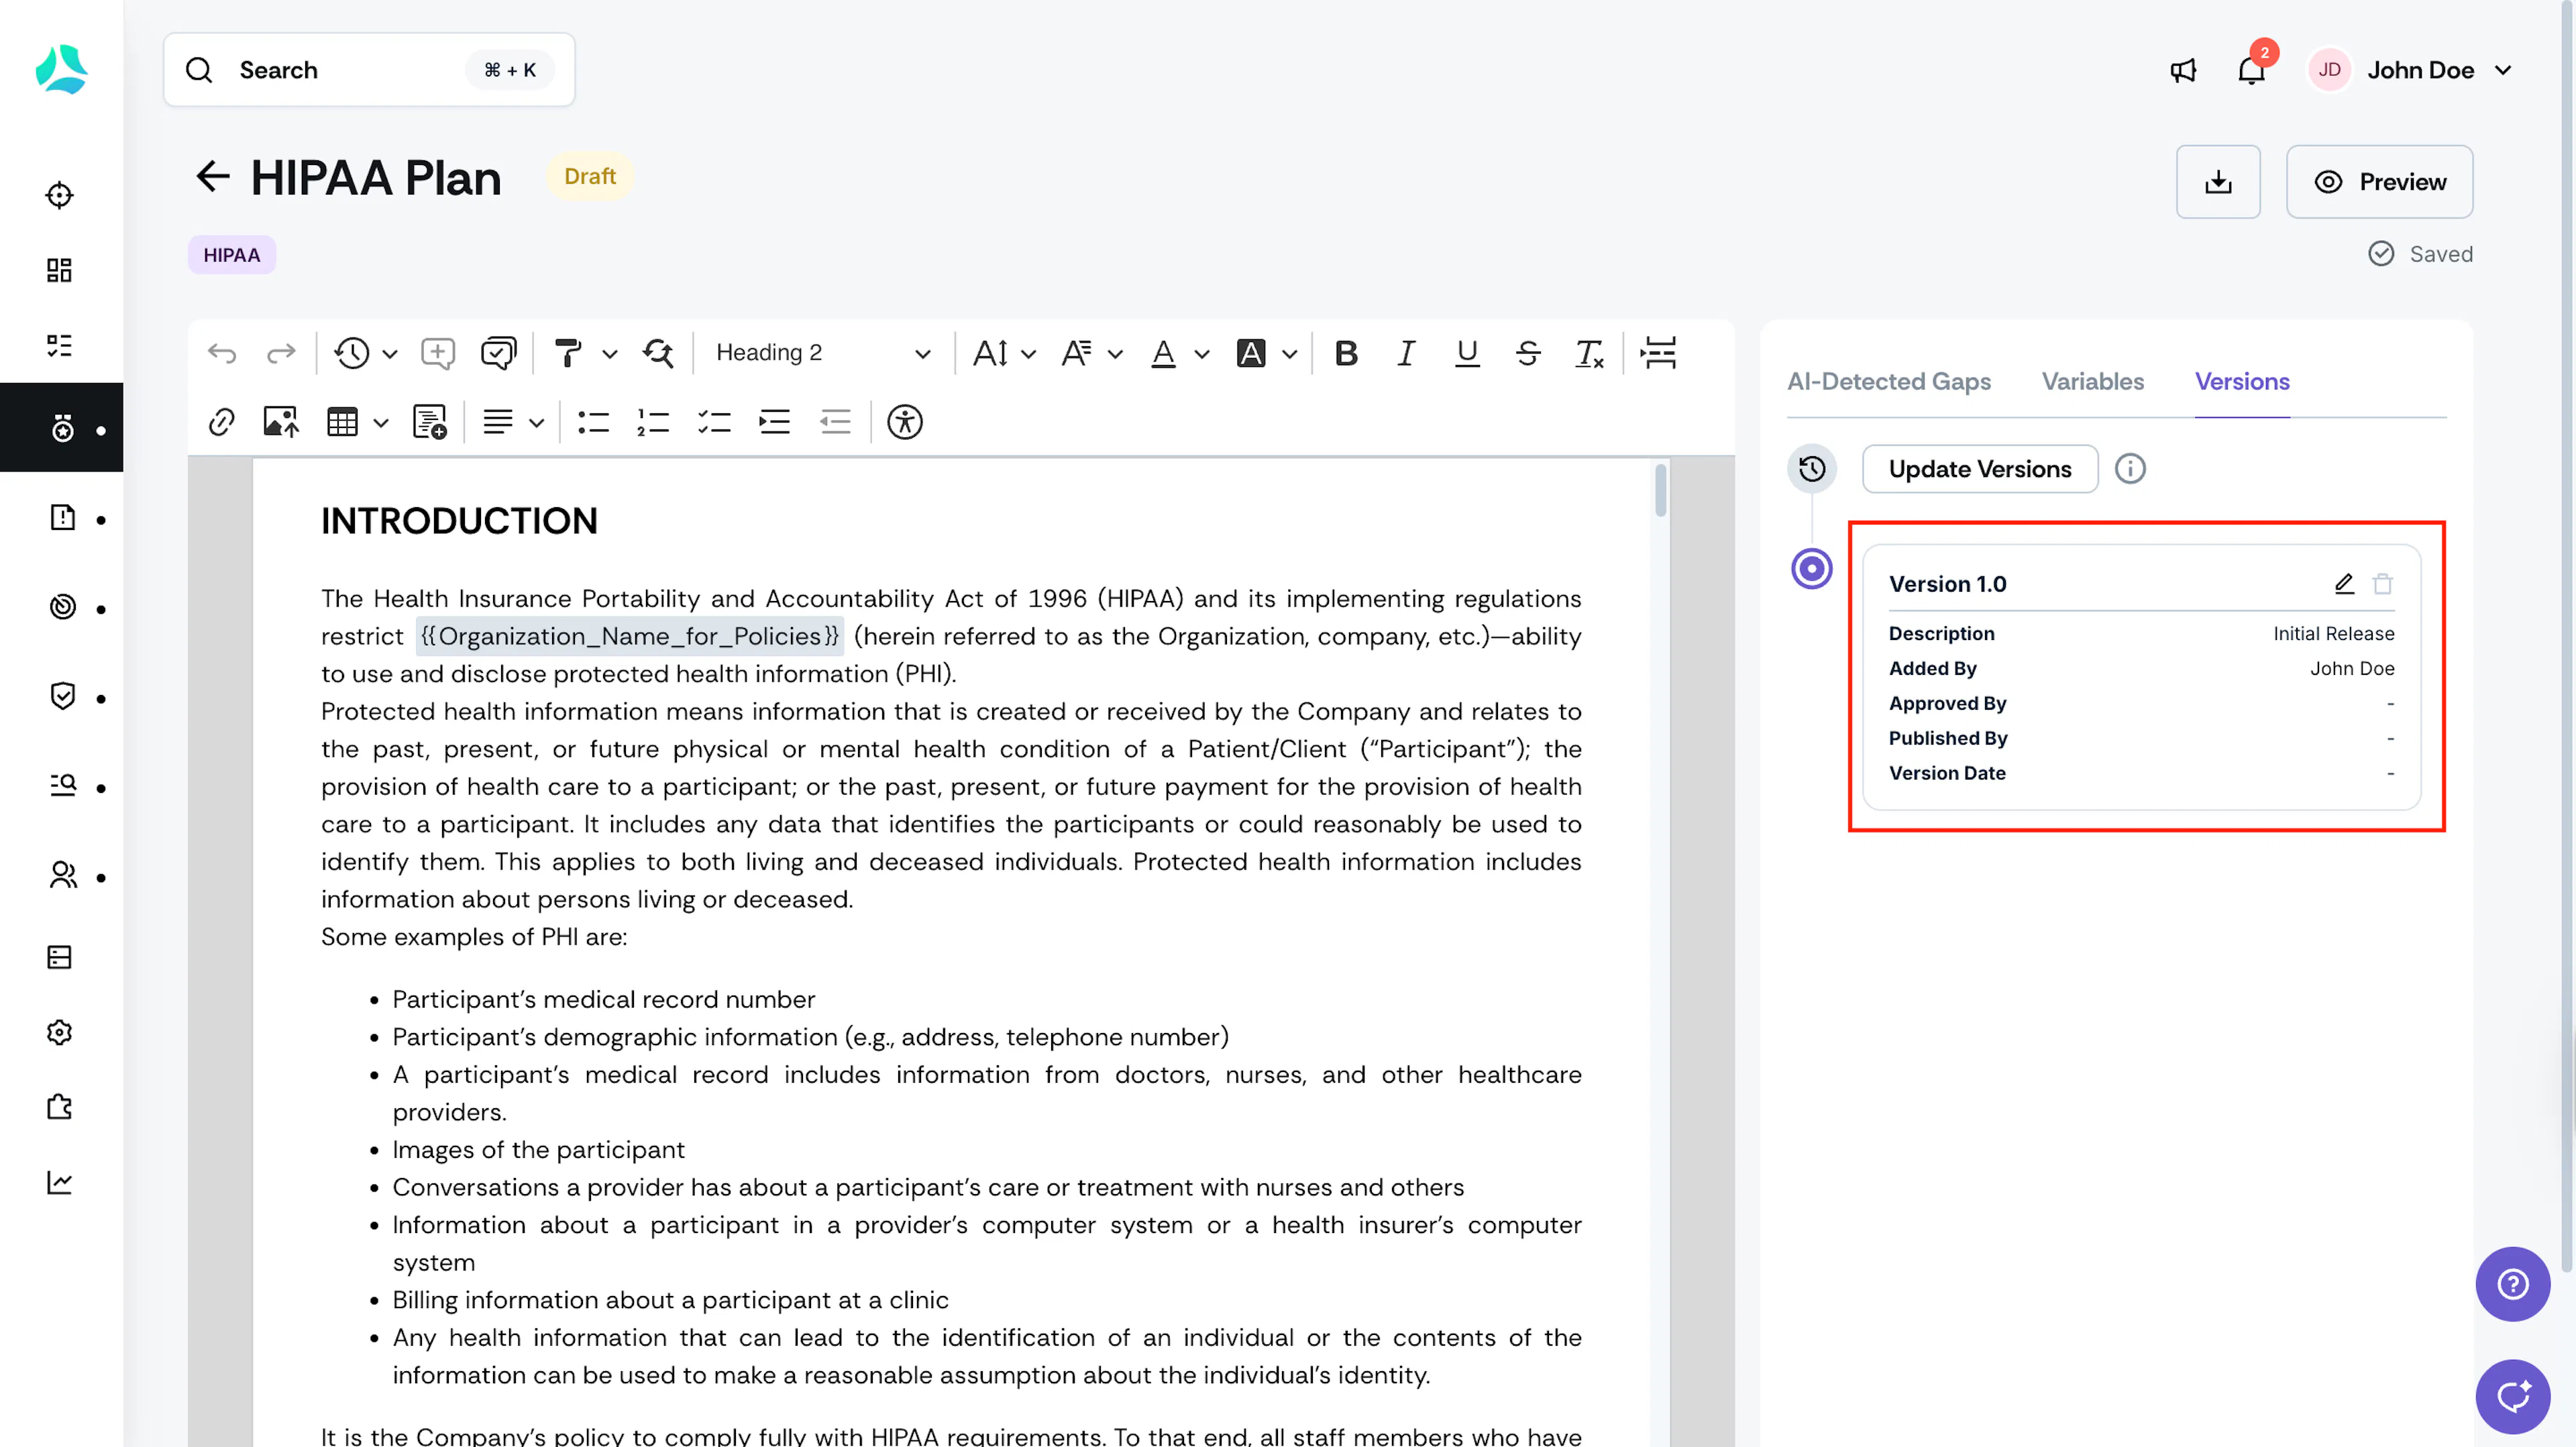This screenshot has height=1447, width=2576.
Task: Click the accessibility checker icon
Action: click(905, 422)
